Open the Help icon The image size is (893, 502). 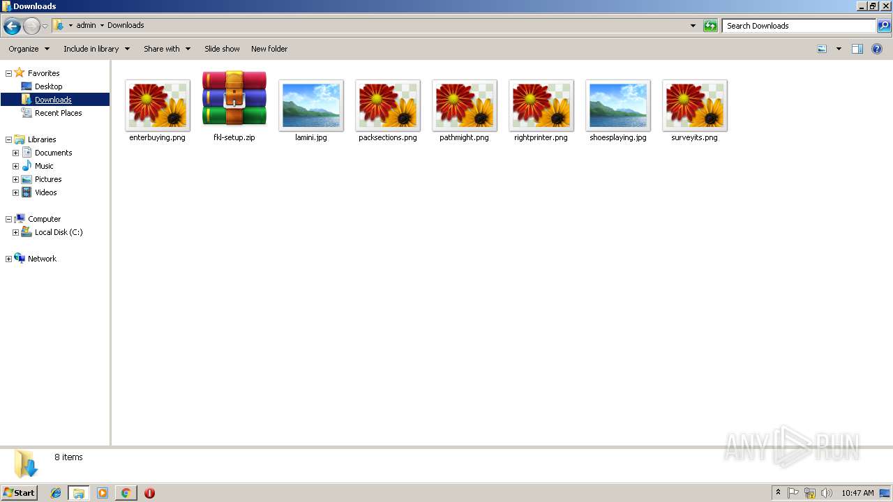878,49
